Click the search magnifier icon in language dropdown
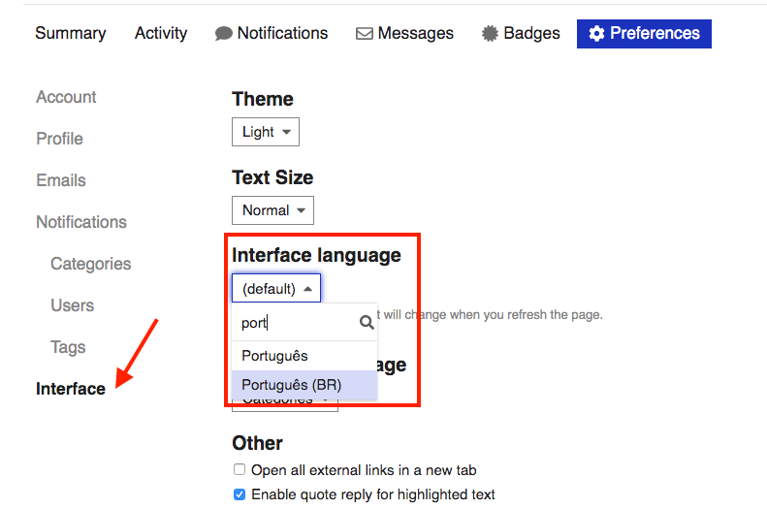The height and width of the screenshot is (509, 767). click(x=367, y=323)
